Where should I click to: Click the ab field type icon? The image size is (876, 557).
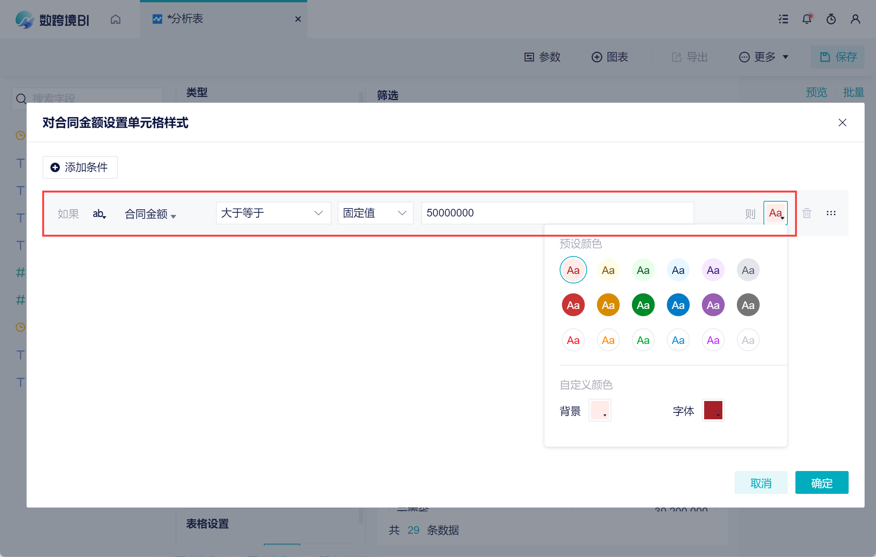(99, 214)
